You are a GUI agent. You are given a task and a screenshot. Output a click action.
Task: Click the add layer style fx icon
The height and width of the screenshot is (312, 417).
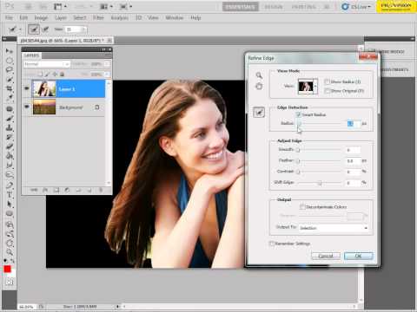click(45, 190)
